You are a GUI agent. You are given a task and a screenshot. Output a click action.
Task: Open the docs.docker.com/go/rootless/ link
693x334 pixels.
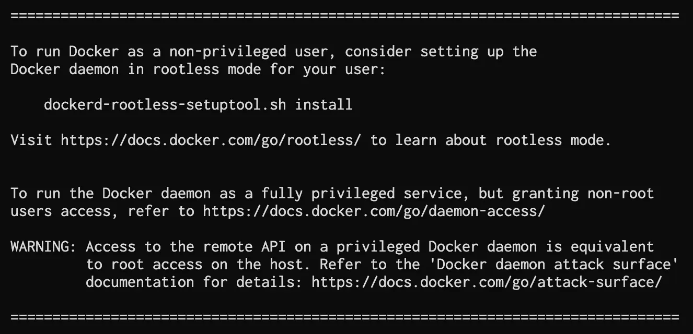(x=211, y=140)
